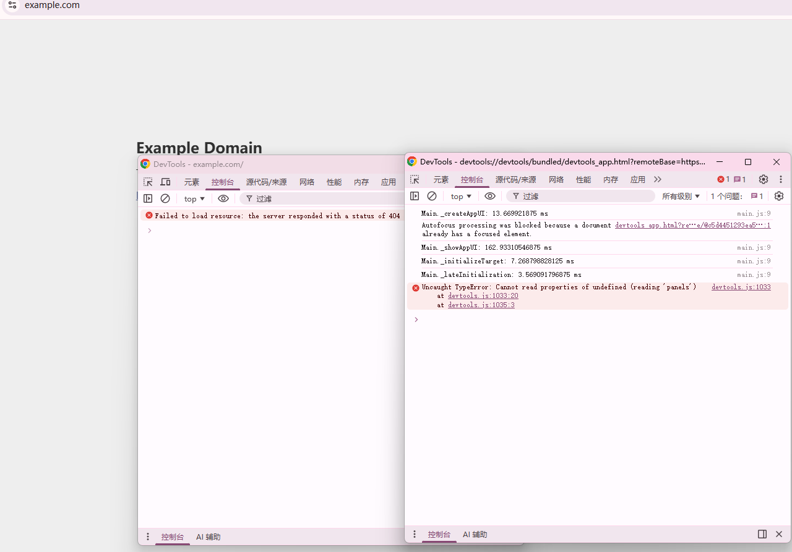Toggle live expression eye in front DevTools
792x552 pixels.
pos(490,196)
